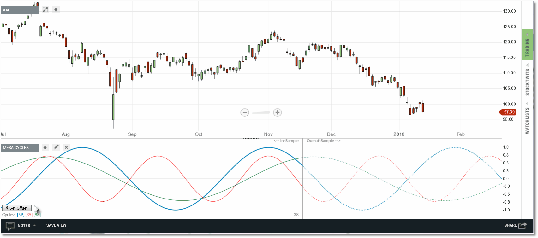Click the Out-of-Sample label
Screen dimensions: 538x238
pos(323,141)
